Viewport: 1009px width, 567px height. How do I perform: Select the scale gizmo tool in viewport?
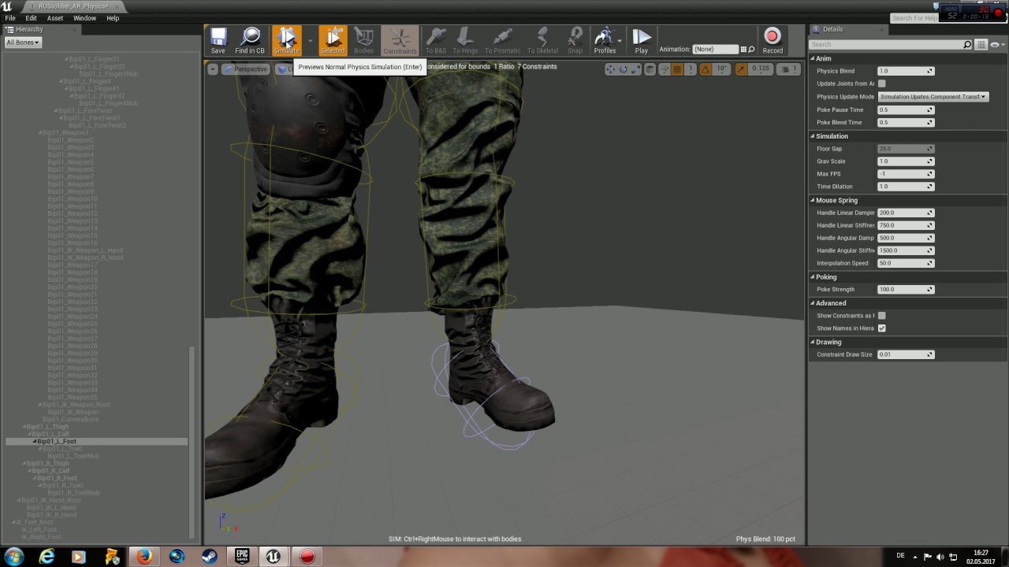click(635, 69)
